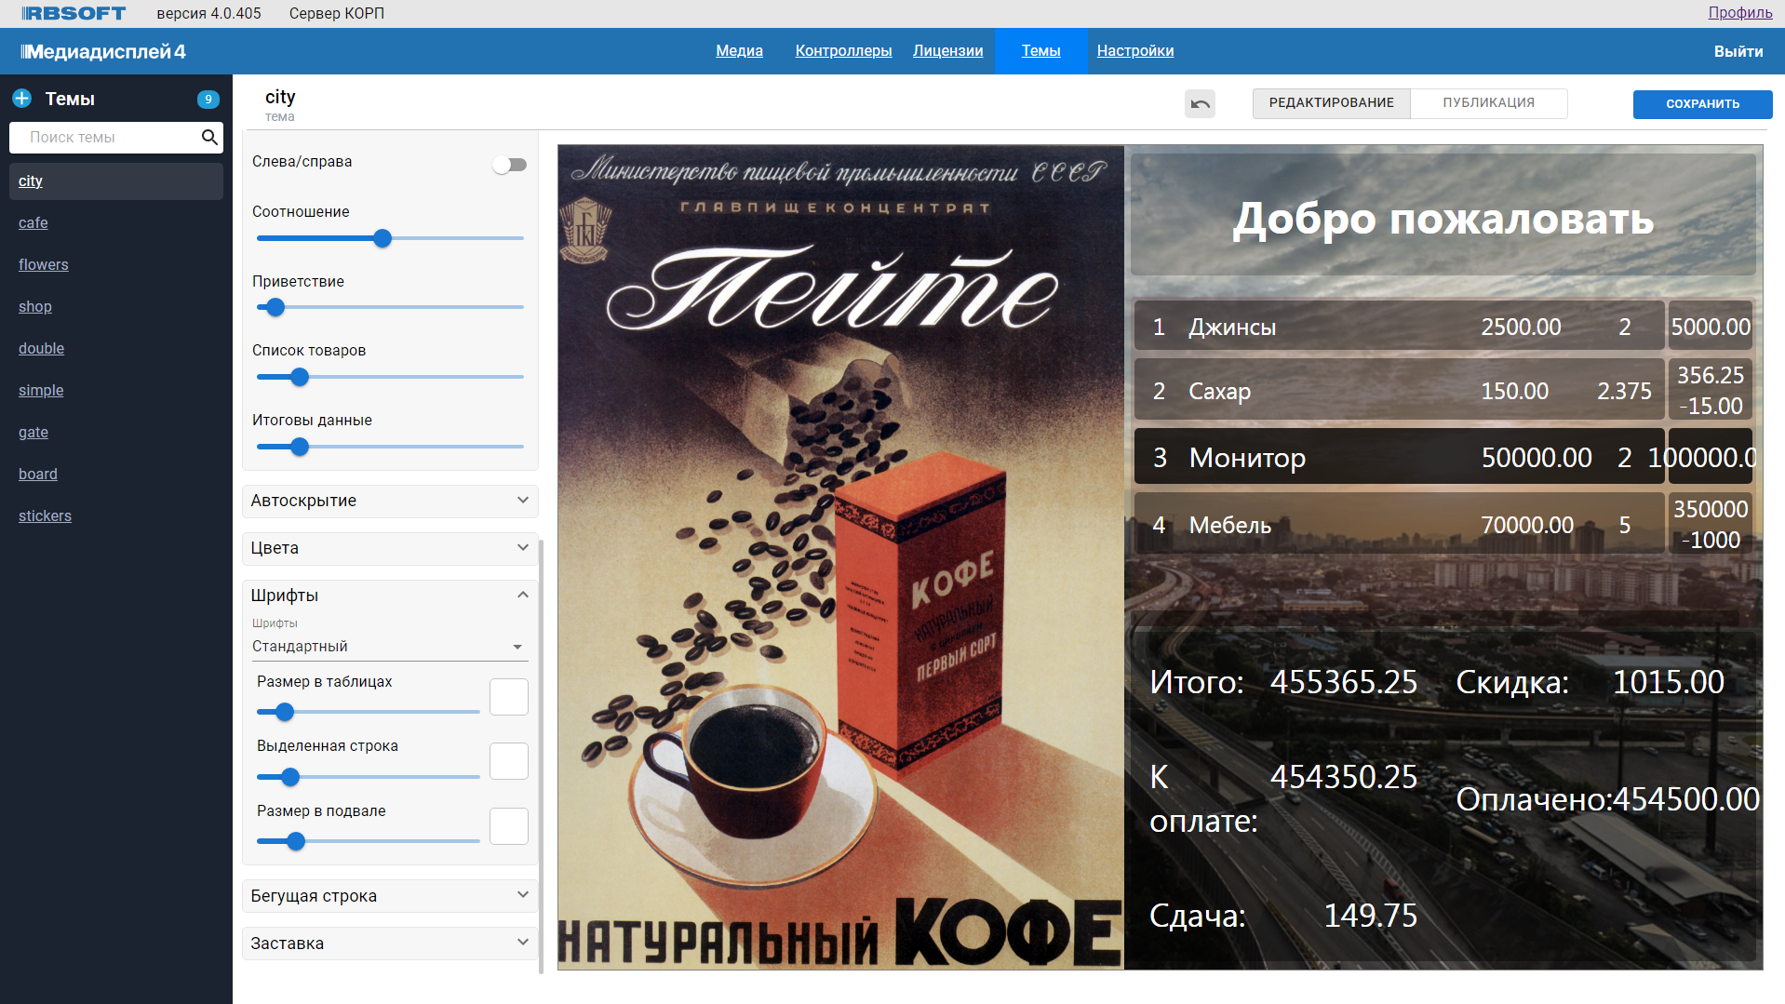This screenshot has height=1004, width=1785.
Task: Click the Сервер КОРП label
Action: 336,13
